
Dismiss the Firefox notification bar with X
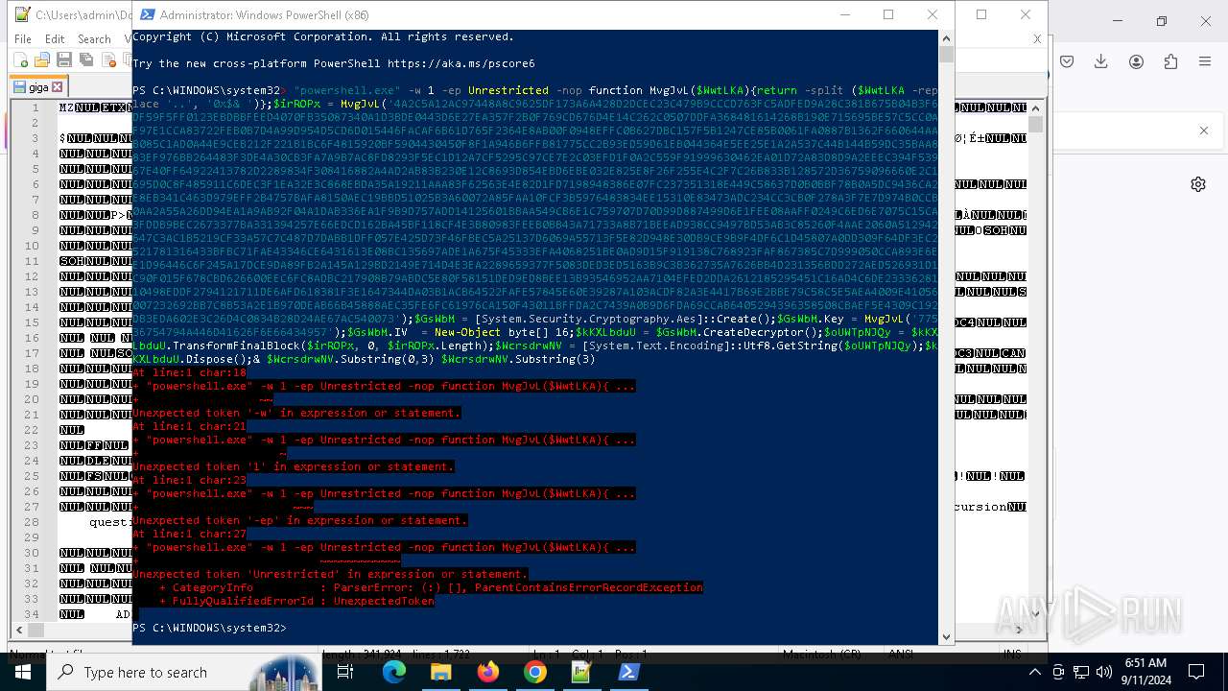1204,131
